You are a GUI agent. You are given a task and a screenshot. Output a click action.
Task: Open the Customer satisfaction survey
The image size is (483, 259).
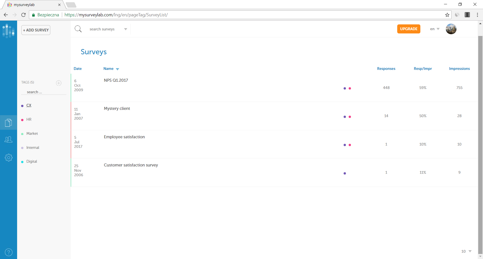[131, 165]
